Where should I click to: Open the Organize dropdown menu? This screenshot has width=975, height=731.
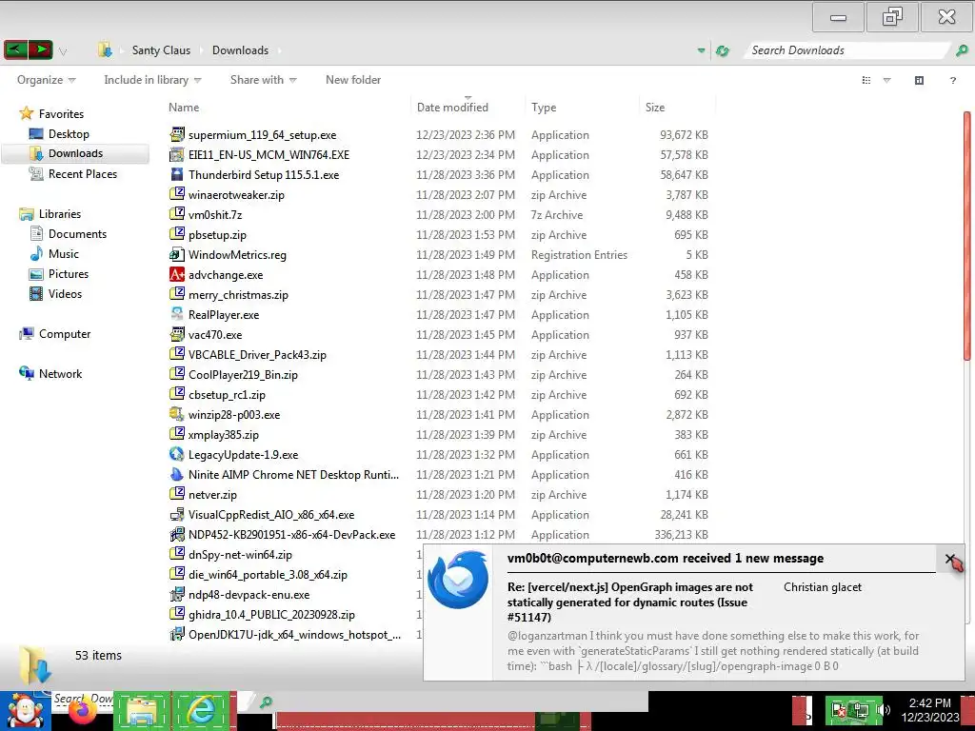(46, 80)
